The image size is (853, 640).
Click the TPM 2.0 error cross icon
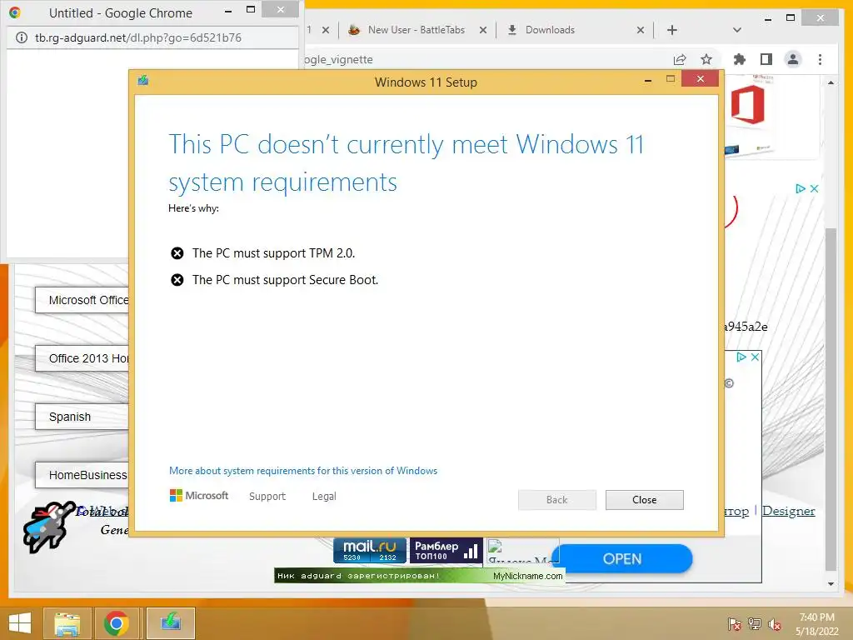tap(177, 253)
